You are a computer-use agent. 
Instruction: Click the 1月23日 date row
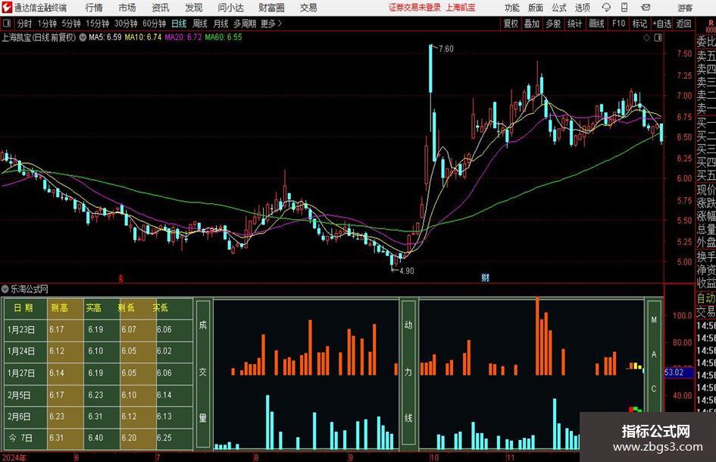pos(98,329)
